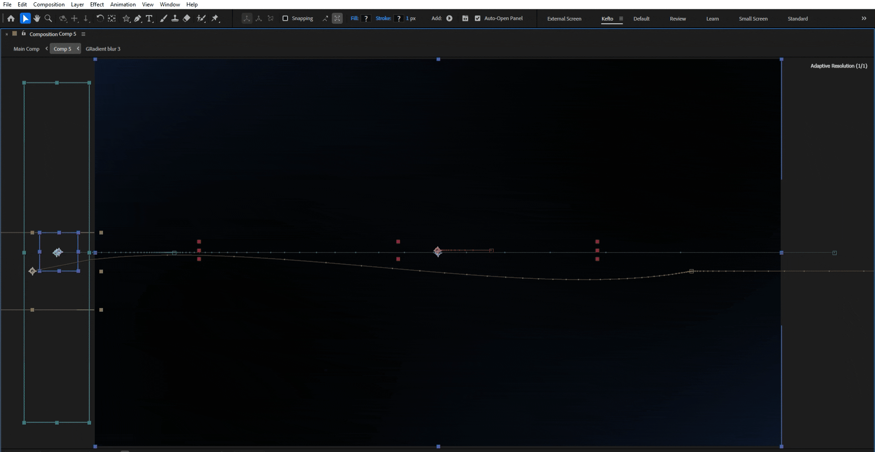
Task: Open the Composition menu
Action: 49,5
